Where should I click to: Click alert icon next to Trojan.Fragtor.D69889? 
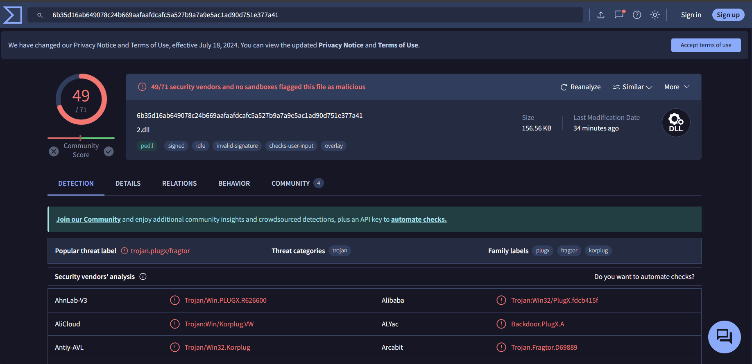pos(501,347)
